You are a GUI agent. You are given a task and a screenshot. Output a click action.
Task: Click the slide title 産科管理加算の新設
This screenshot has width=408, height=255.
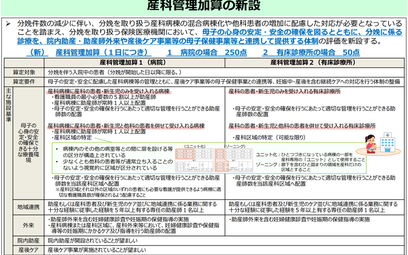(204, 6)
